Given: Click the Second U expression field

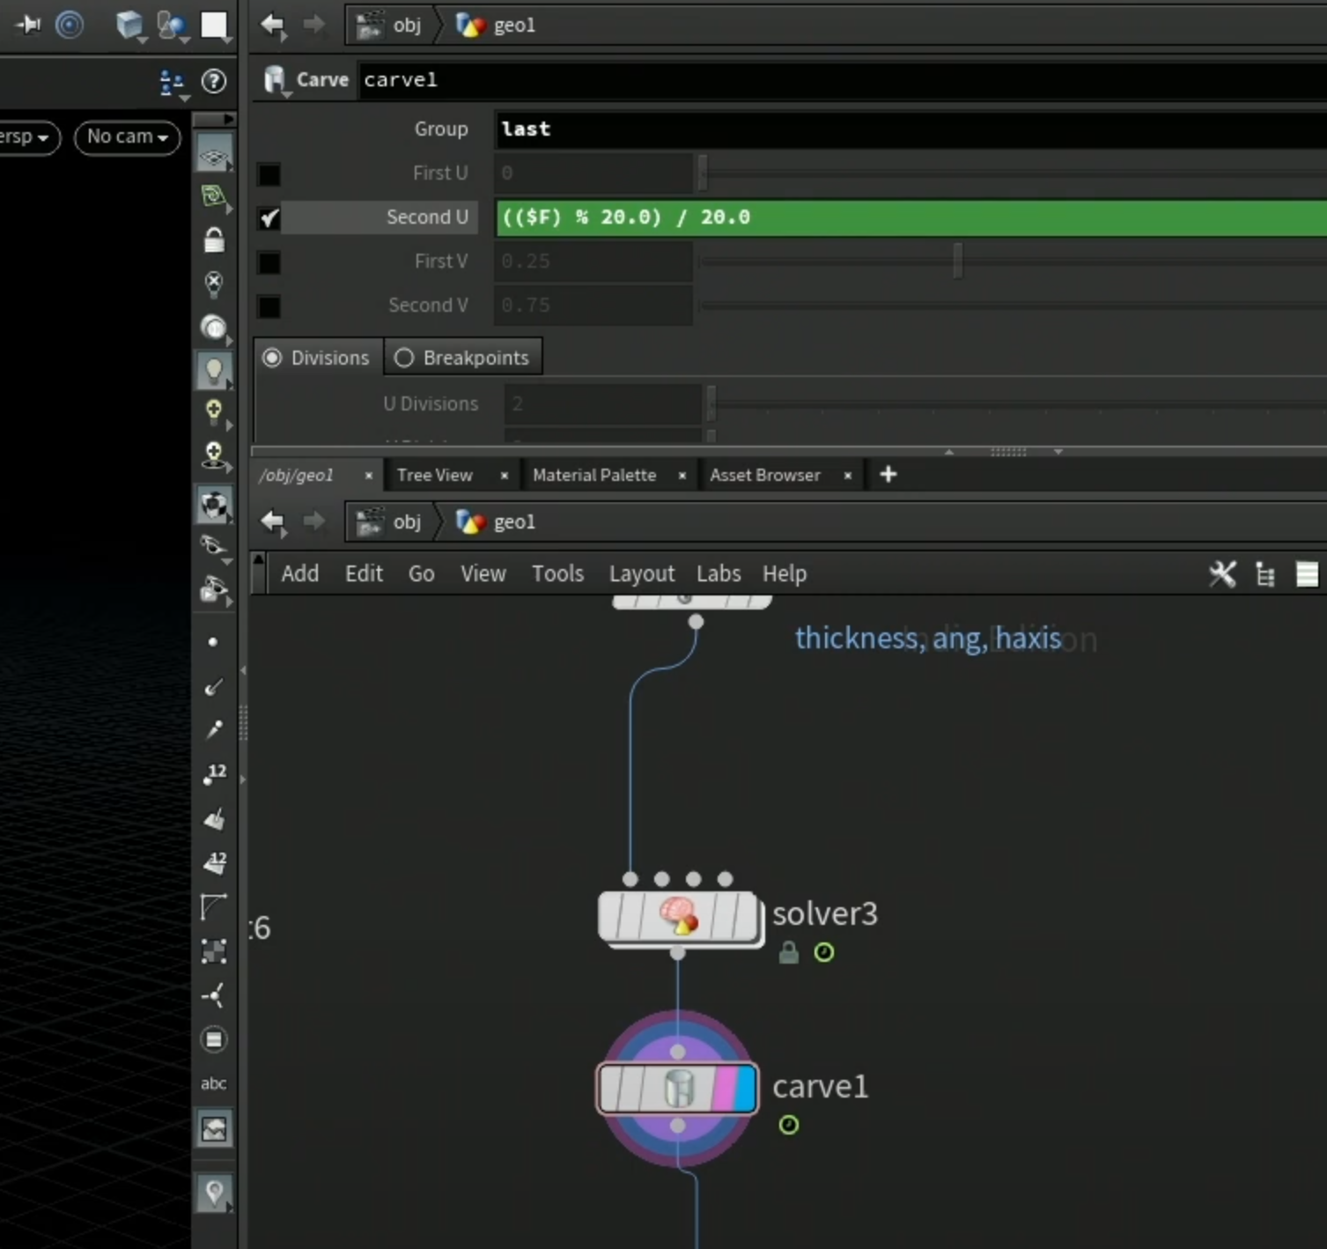Looking at the screenshot, I should click(x=911, y=218).
